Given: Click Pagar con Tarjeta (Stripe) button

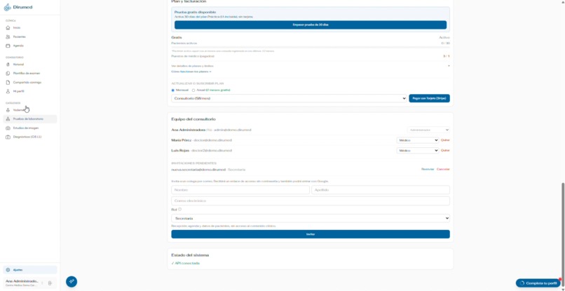Looking at the screenshot, I should tap(429, 98).
